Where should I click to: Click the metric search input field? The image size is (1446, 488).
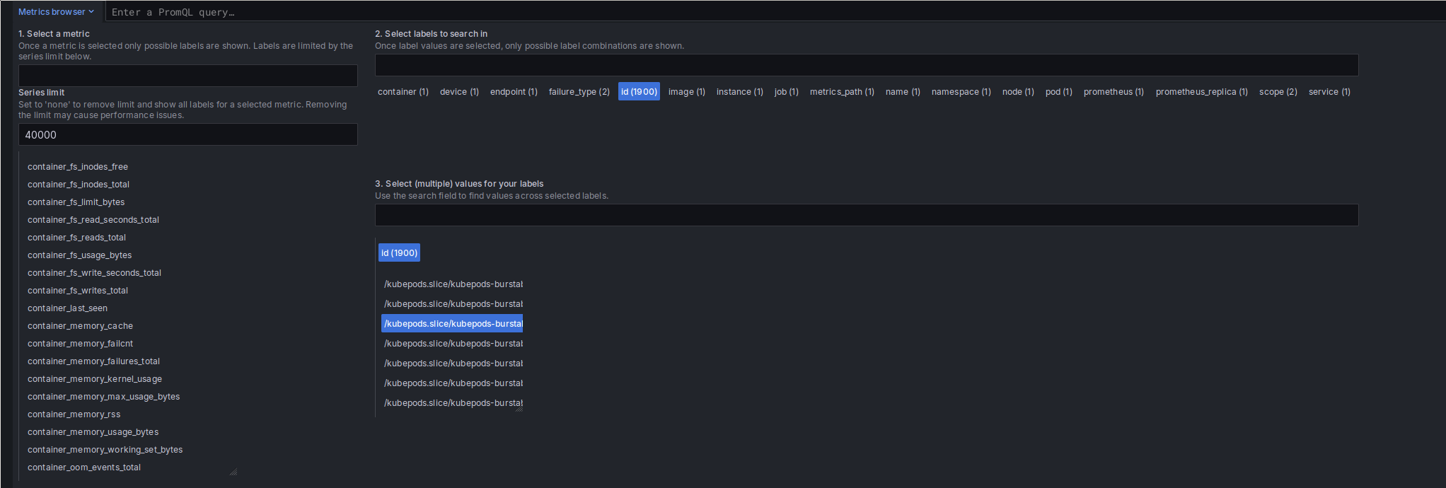(187, 76)
